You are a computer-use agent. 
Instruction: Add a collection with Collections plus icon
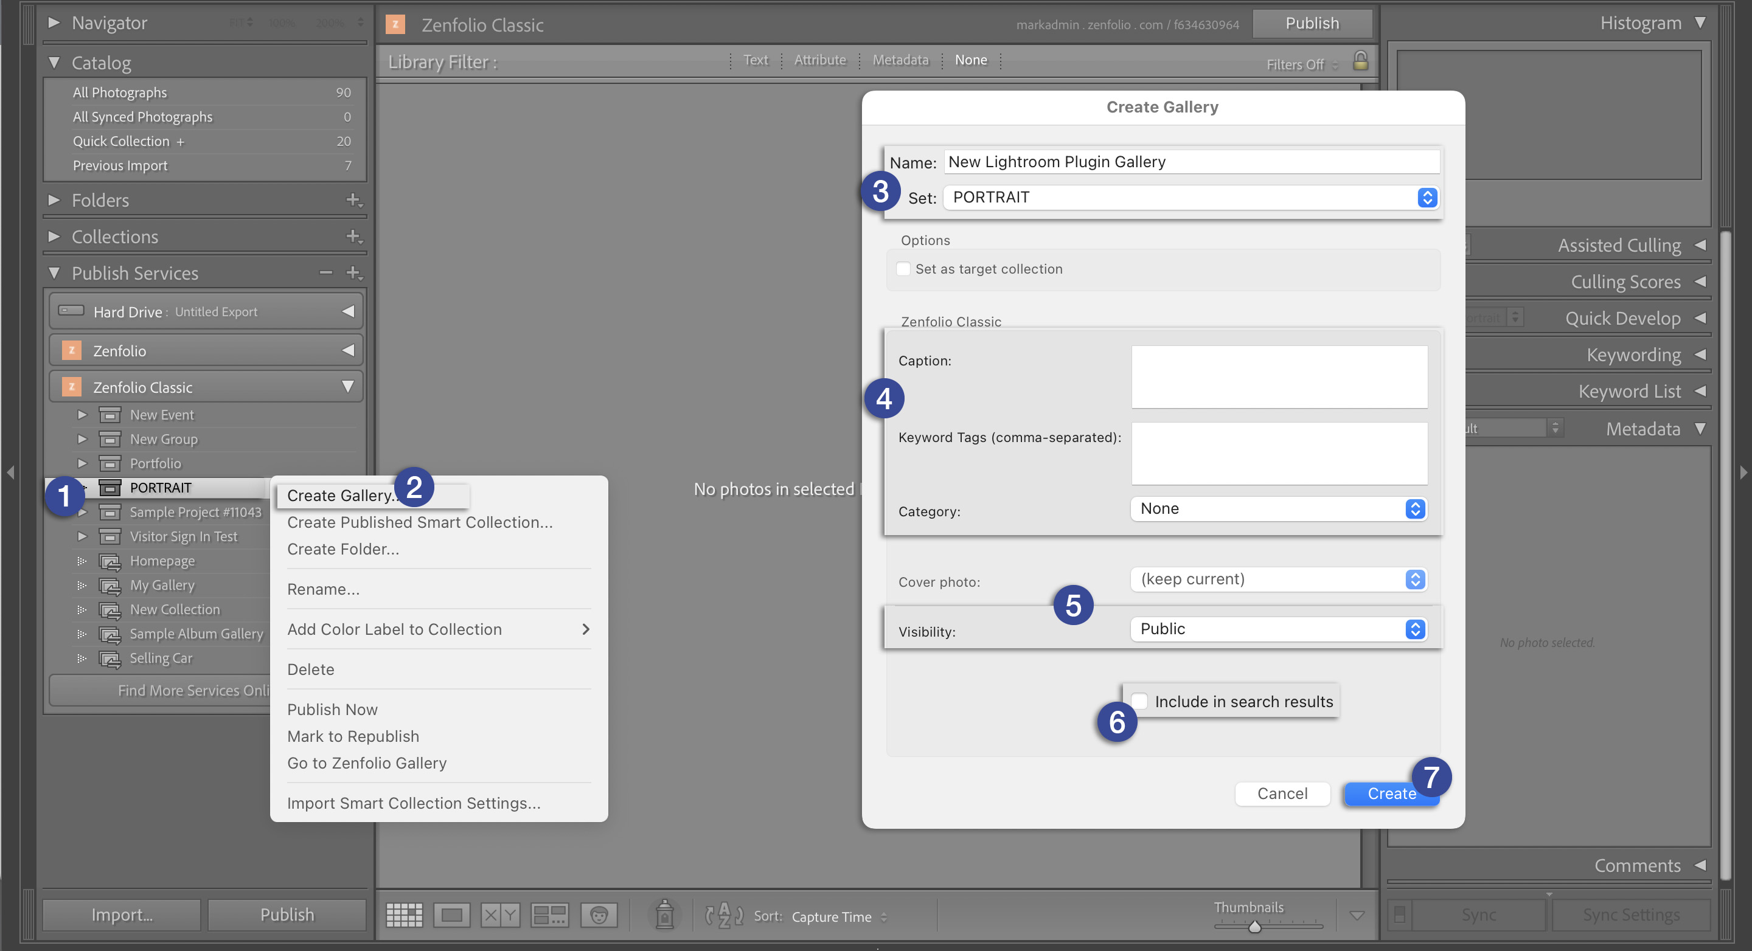[353, 237]
